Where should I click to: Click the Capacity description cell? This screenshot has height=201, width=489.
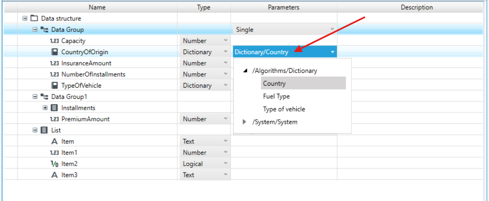pyautogui.click(x=410, y=41)
